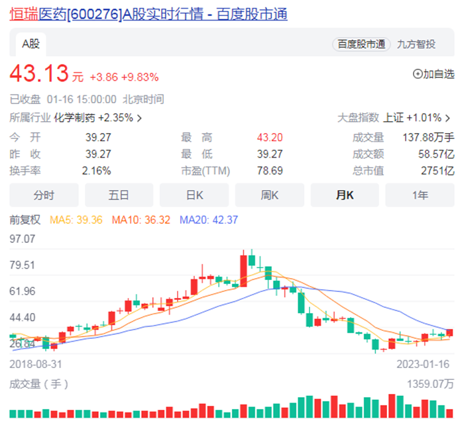Click the 2018-08-31 start date label

click(36, 364)
